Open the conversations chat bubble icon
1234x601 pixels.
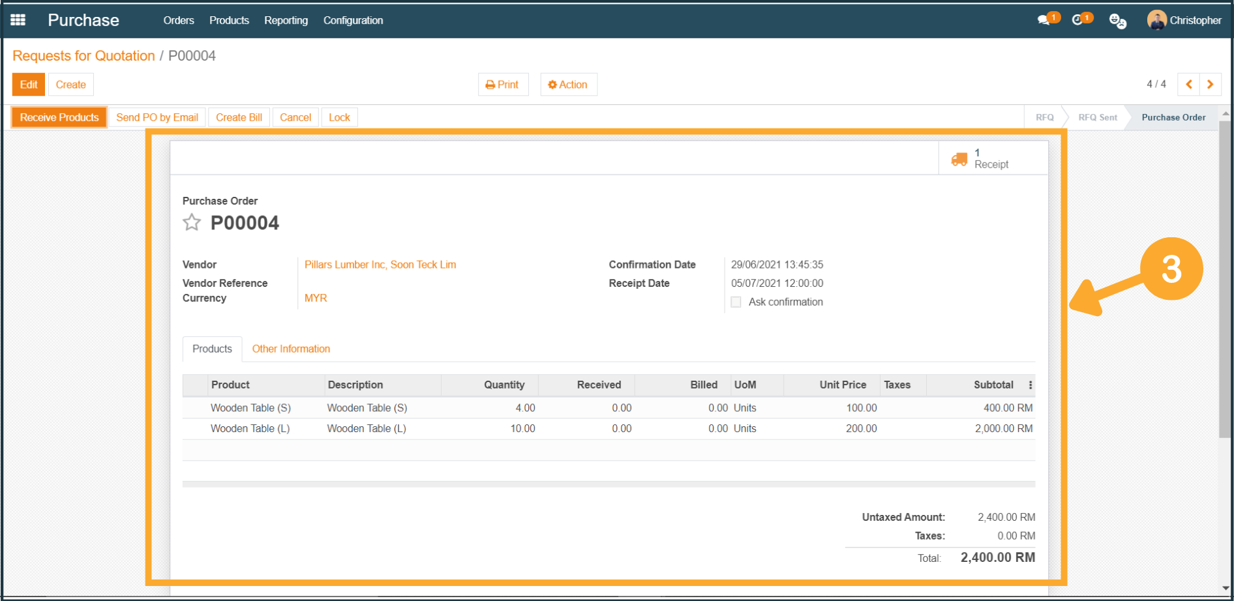pos(1044,20)
